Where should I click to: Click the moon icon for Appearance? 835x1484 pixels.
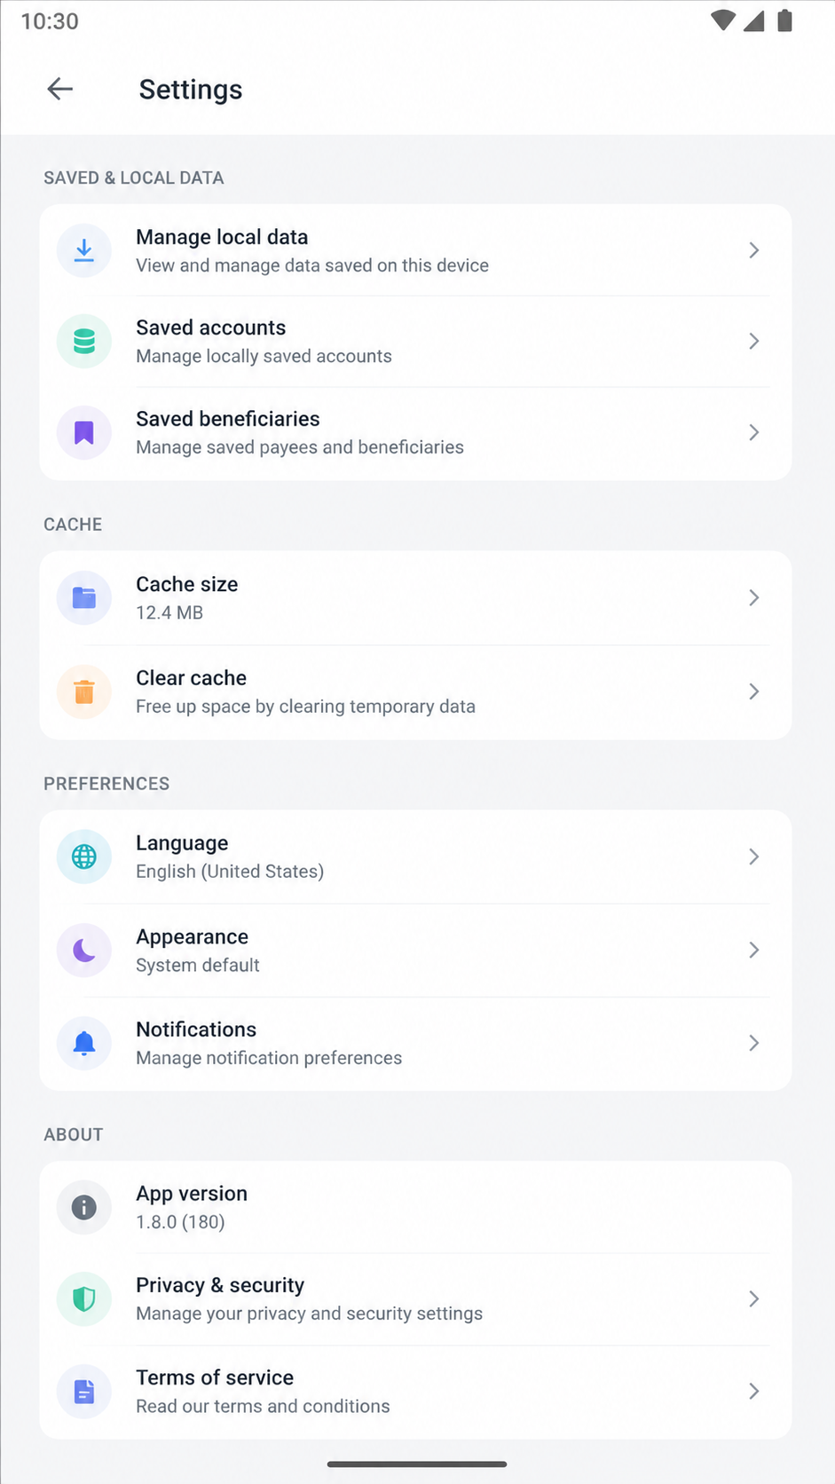click(84, 950)
